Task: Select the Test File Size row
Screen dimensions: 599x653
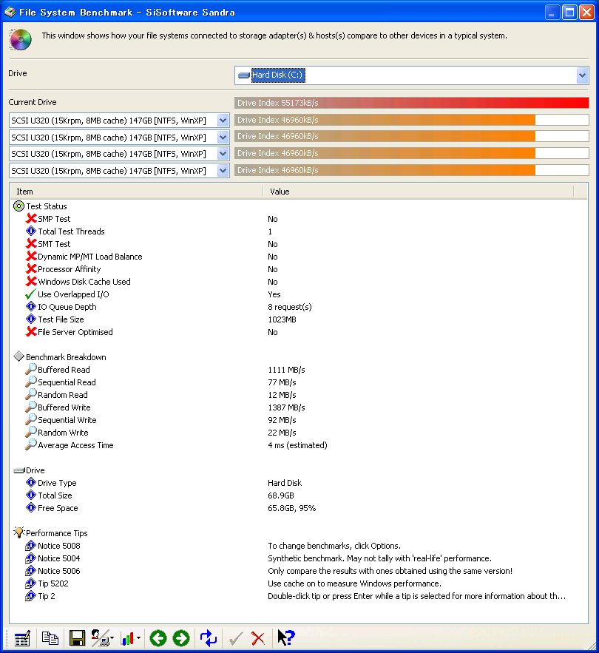Action: point(298,319)
